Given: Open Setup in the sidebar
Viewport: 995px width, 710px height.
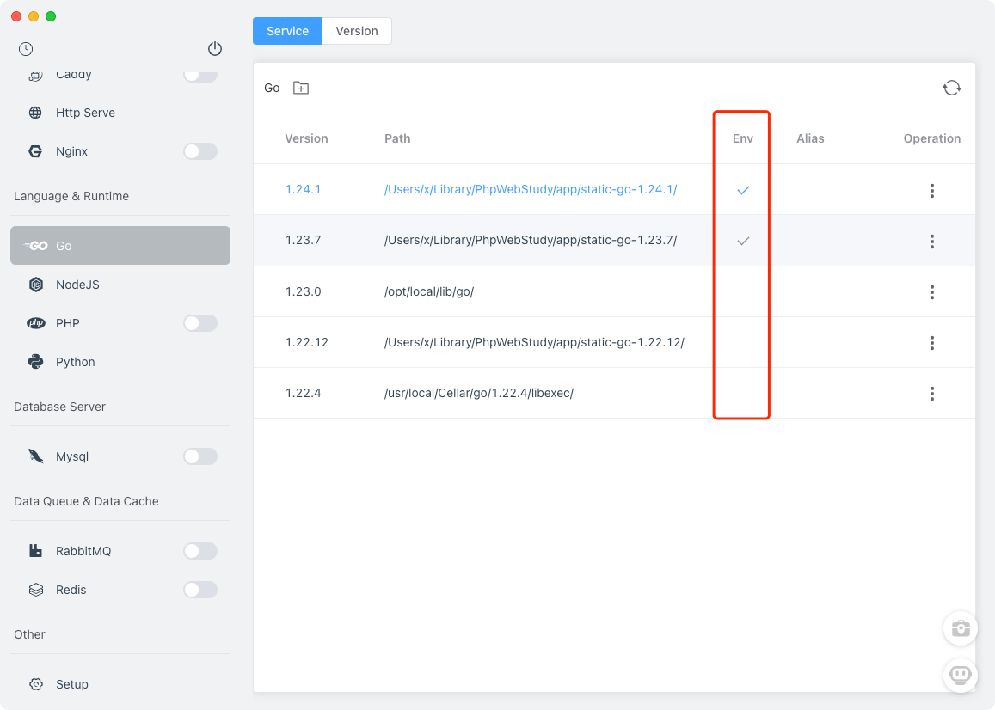Looking at the screenshot, I should (x=120, y=684).
